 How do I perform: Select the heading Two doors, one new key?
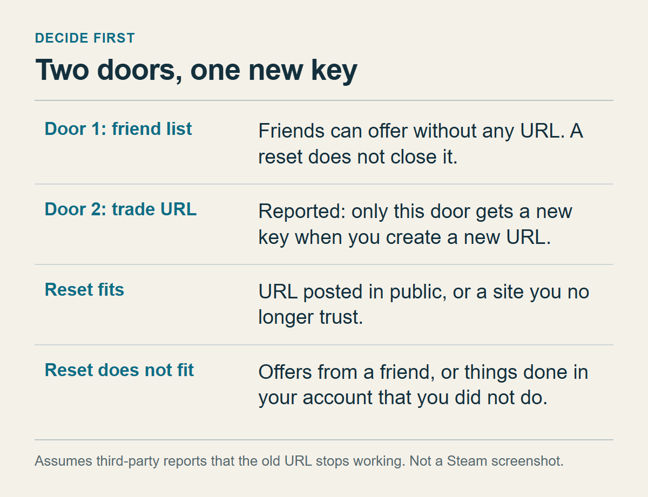[x=196, y=70]
